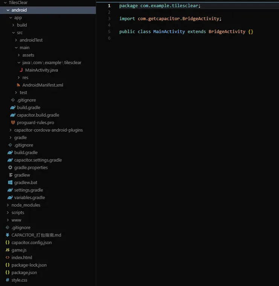This screenshot has height=286, width=279.
Task: Open capacitor.config.json file
Action: click(x=31, y=242)
